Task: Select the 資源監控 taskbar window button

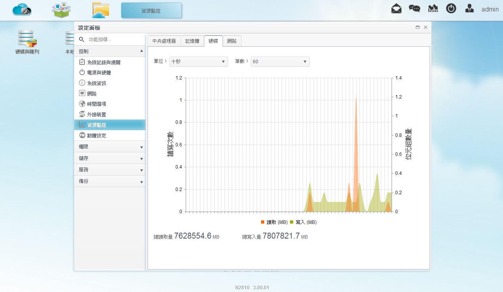Action: click(x=151, y=11)
